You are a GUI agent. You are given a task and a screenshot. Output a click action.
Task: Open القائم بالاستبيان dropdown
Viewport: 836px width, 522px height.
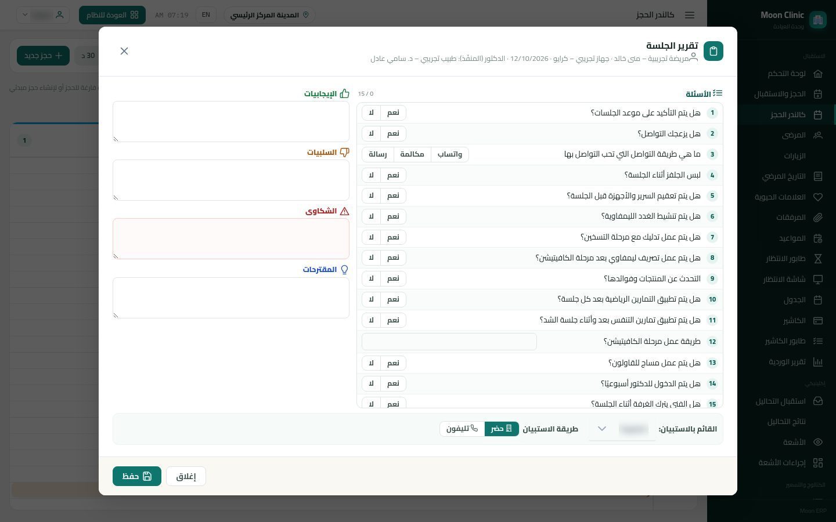[622, 429]
